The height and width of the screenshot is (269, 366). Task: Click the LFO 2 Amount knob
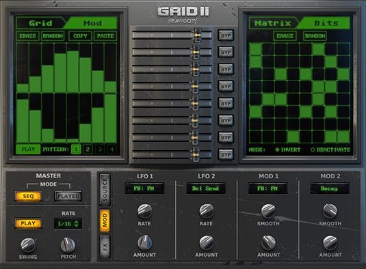207,243
